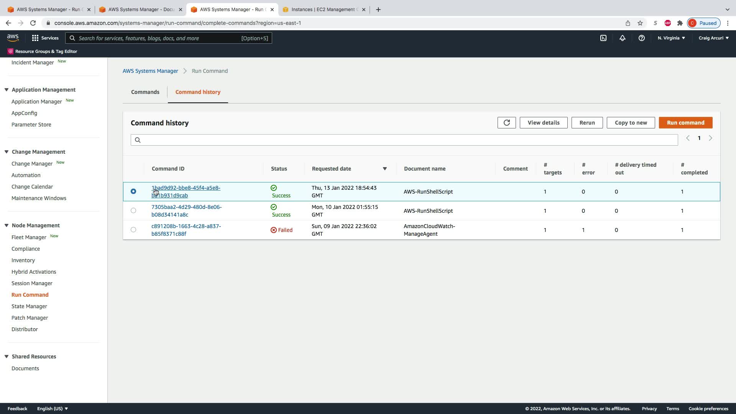Open the notifications bell
The image size is (736, 414).
click(623, 38)
